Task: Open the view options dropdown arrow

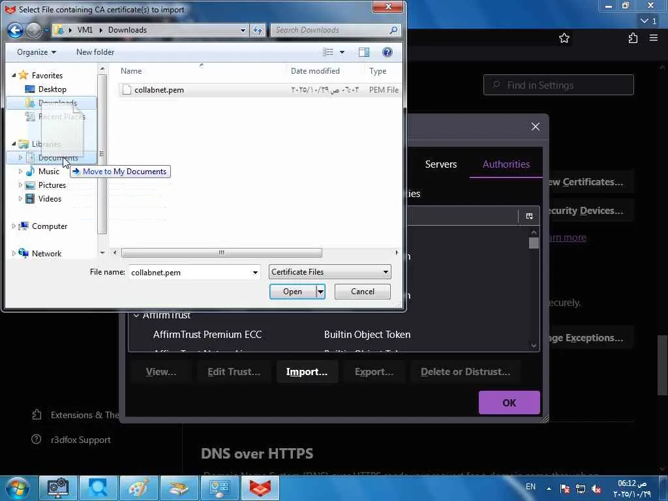Action: (x=342, y=52)
